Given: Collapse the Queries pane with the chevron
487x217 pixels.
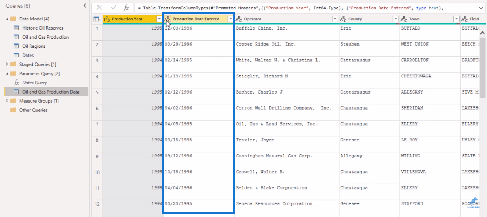Looking at the screenshot, I should point(85,5).
